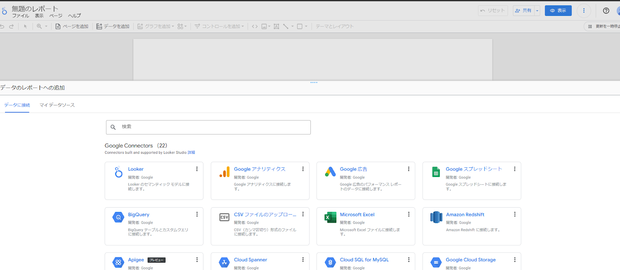Click the URL embed code icon
The width and height of the screenshot is (620, 270).
click(x=255, y=26)
